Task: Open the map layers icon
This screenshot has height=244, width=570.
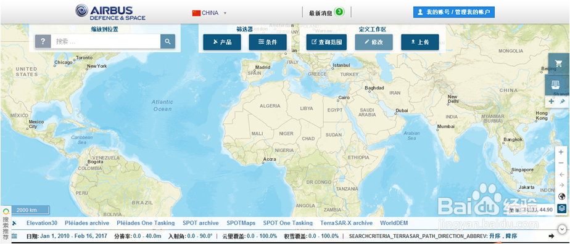Action: pos(561,208)
